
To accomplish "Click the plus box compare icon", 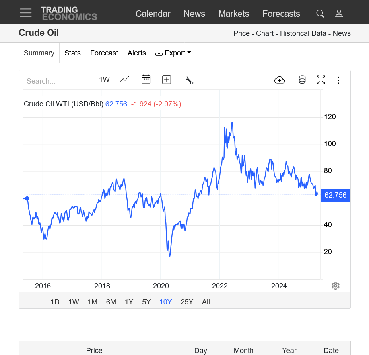I will point(167,80).
